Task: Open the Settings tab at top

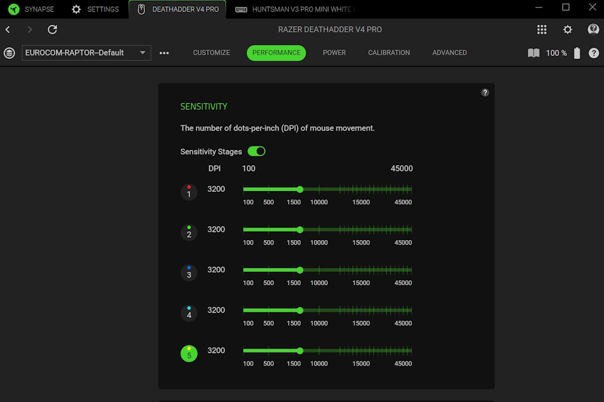Action: point(95,10)
